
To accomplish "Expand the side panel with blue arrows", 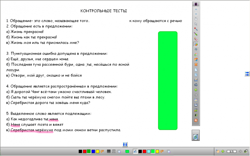I will (x=247, y=73).
